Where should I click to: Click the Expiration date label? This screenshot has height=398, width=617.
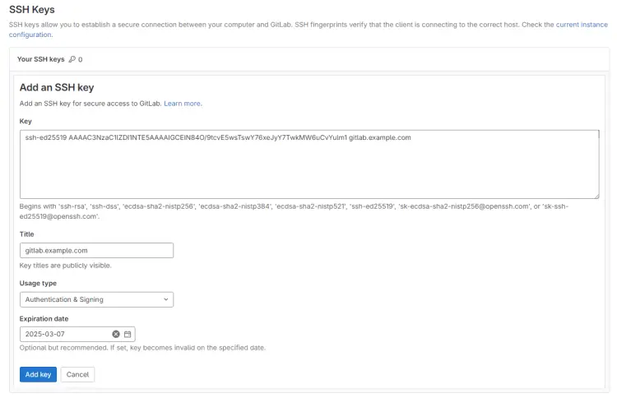[x=44, y=318]
